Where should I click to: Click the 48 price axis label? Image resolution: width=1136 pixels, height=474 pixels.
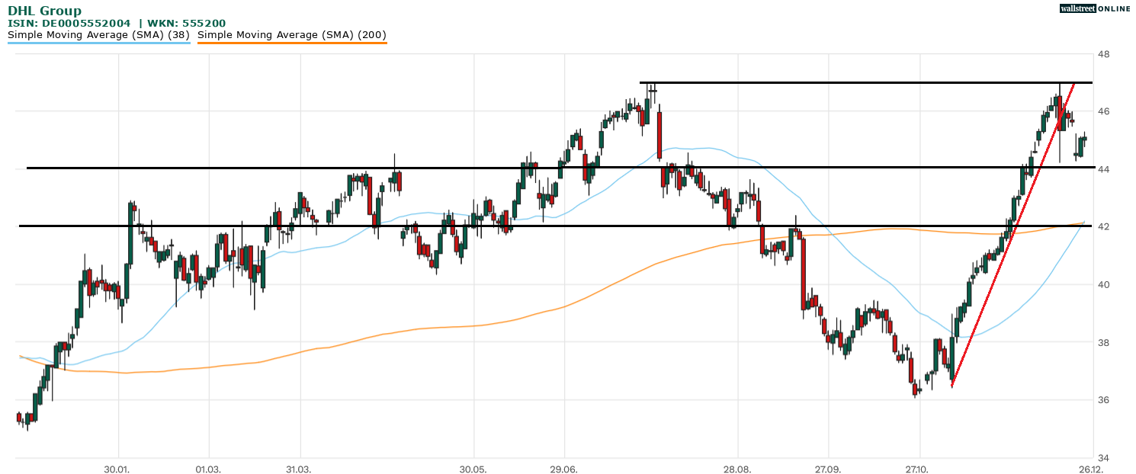(1103, 55)
